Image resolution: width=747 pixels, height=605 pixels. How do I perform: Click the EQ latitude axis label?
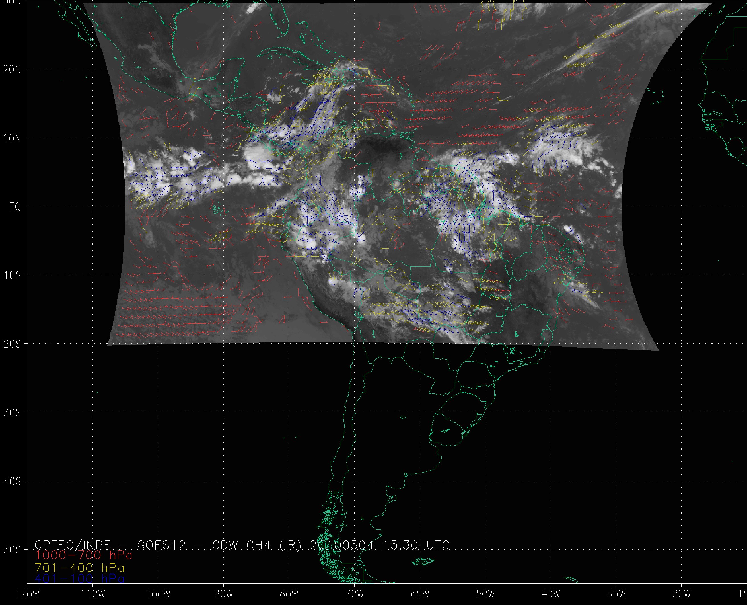pos(15,207)
